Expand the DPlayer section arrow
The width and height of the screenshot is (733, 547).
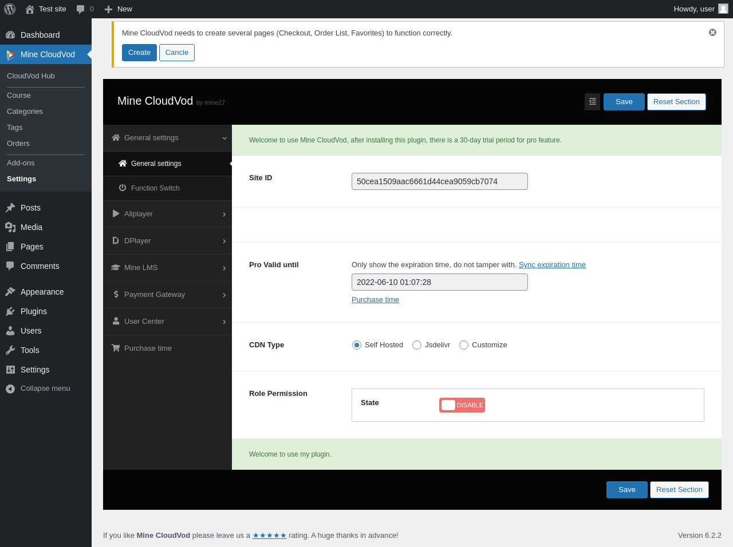pyautogui.click(x=224, y=241)
